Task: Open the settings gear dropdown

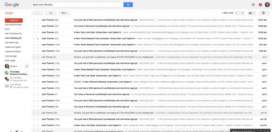Action: point(264,13)
